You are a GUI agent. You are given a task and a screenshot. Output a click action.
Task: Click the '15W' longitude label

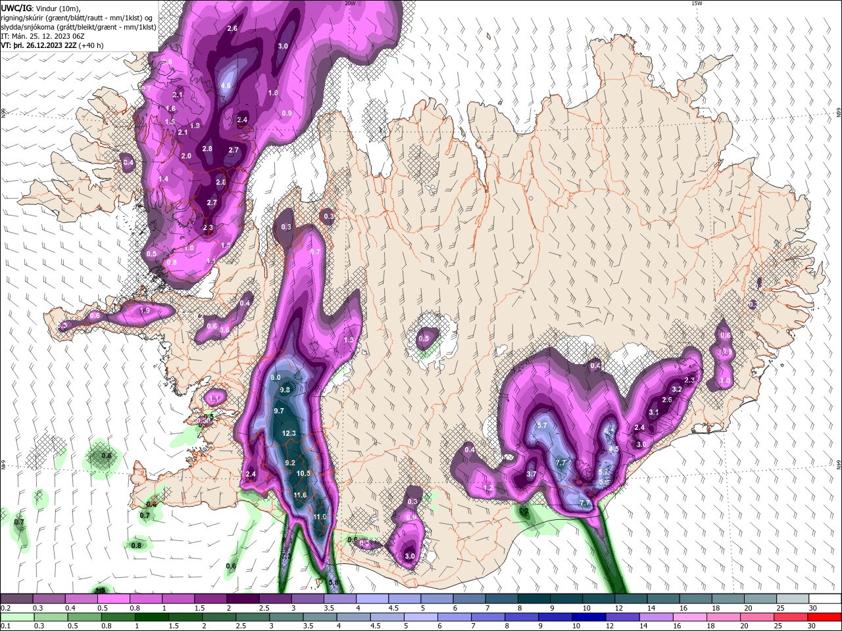click(697, 3)
